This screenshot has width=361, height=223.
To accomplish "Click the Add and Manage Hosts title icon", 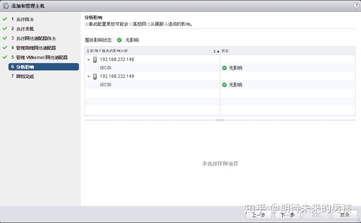I will click(6, 6).
